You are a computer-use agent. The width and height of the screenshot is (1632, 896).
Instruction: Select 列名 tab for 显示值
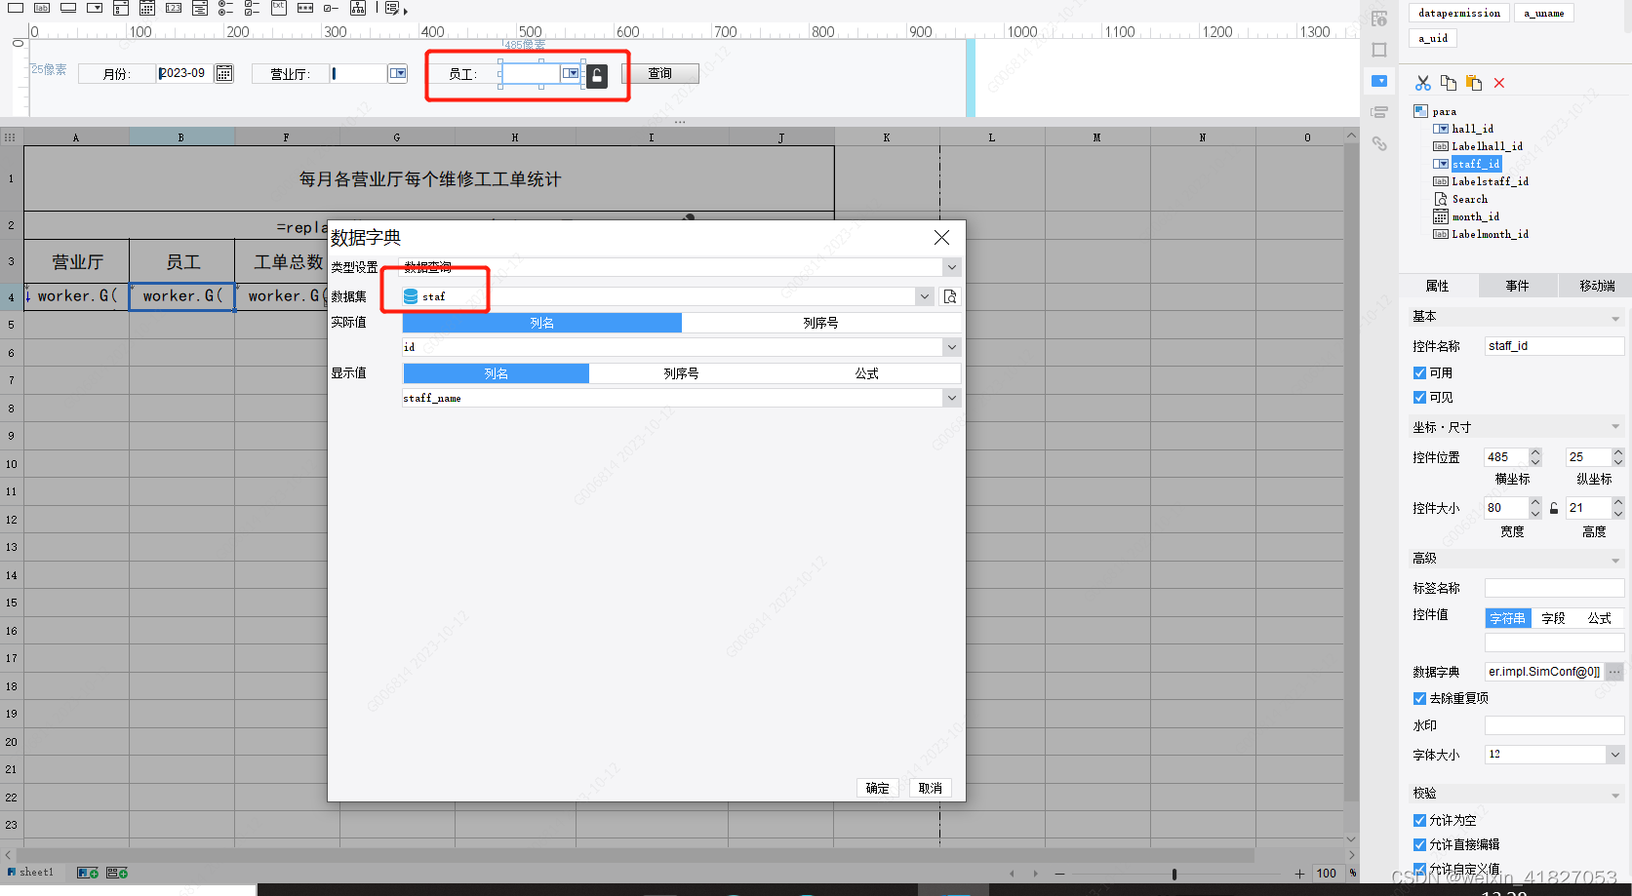[496, 373]
